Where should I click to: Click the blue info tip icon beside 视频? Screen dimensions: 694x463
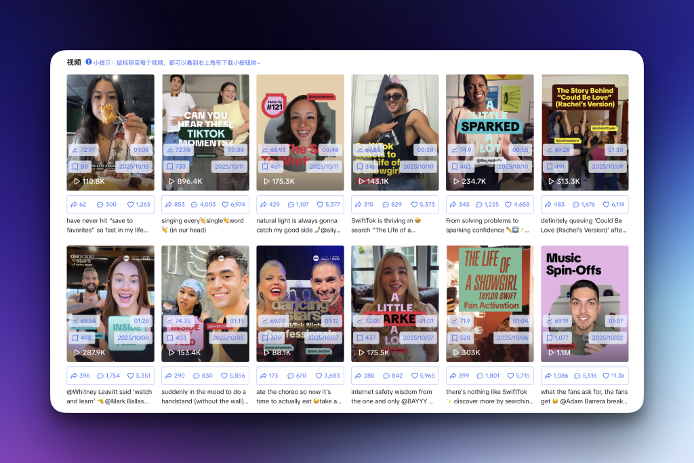pos(89,62)
